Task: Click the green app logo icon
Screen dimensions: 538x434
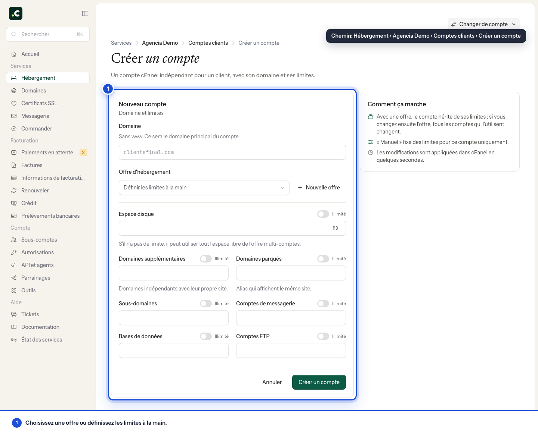Action: coord(16,13)
